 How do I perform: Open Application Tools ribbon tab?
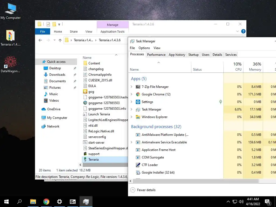[112, 32]
